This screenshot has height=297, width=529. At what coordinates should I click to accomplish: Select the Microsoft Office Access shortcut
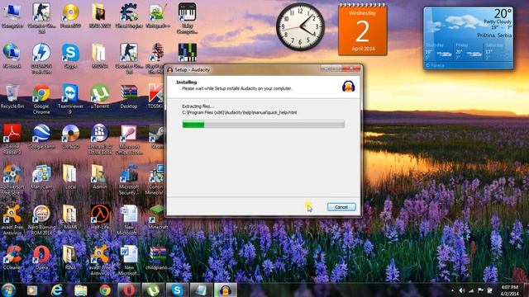point(129,139)
